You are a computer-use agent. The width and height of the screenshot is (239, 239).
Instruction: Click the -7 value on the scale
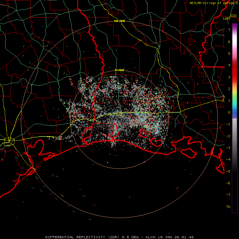(x=228, y=195)
